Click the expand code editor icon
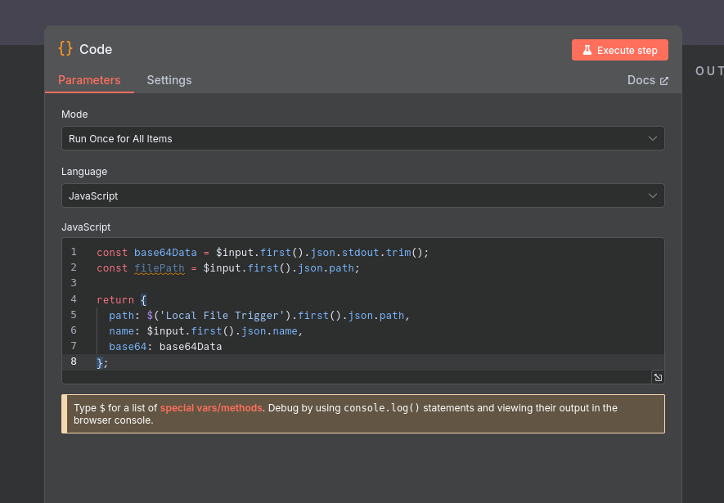The image size is (724, 503). pos(658,378)
